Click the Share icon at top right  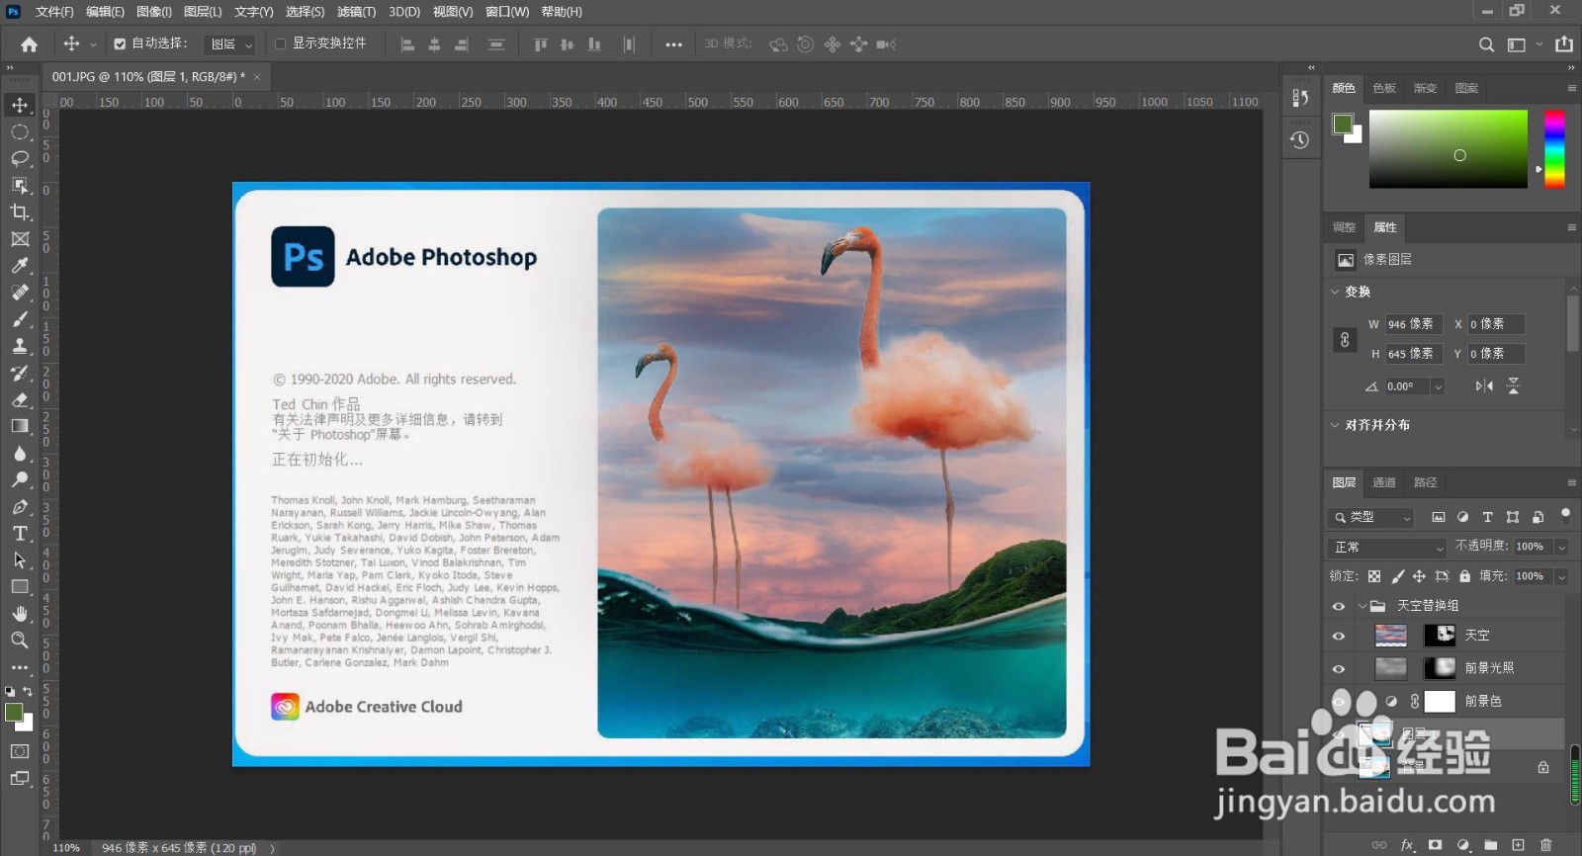click(x=1564, y=43)
